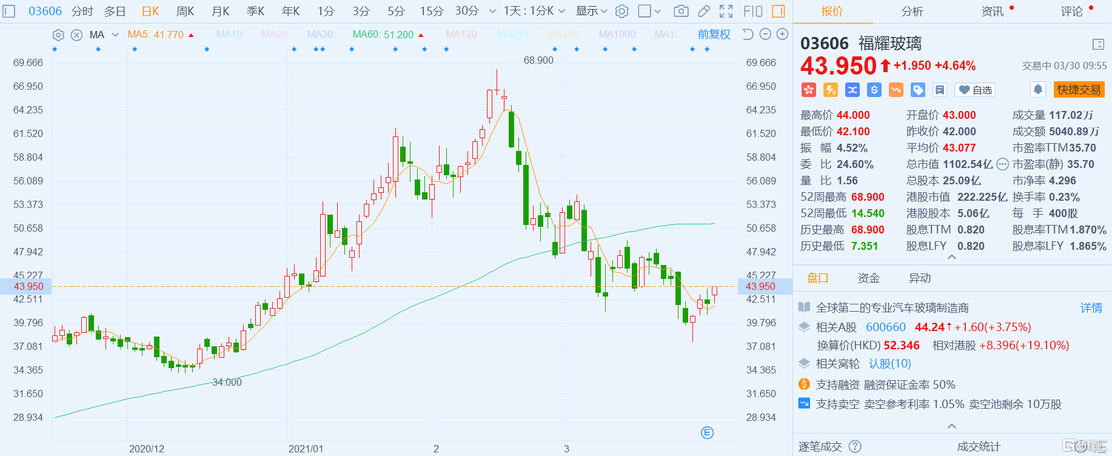
Task: Enter fullscreen chart mode
Action: 726,11
